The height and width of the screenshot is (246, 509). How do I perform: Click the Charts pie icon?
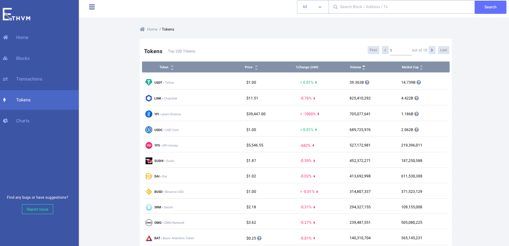[x=5, y=121]
